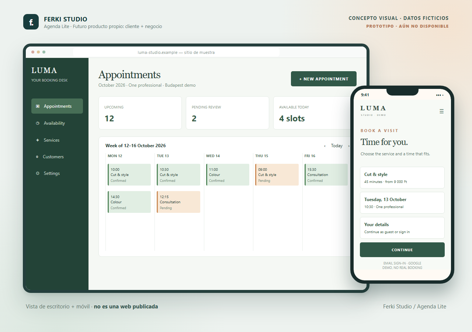Click the "Email sign-in · Google" text on phone
Viewport: 472px width, 332px height.
click(402, 263)
